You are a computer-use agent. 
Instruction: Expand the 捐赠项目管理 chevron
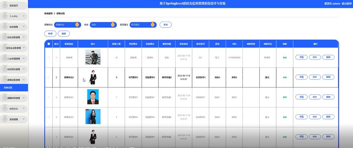[x=24, y=98]
